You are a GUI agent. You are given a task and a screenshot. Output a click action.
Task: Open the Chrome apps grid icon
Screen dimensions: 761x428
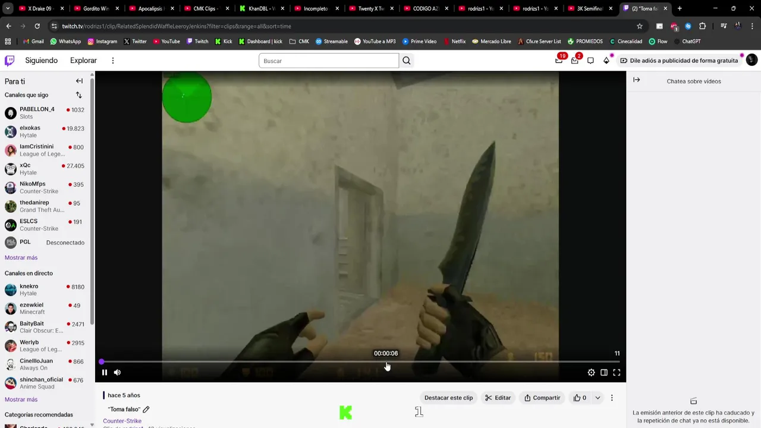click(8, 42)
